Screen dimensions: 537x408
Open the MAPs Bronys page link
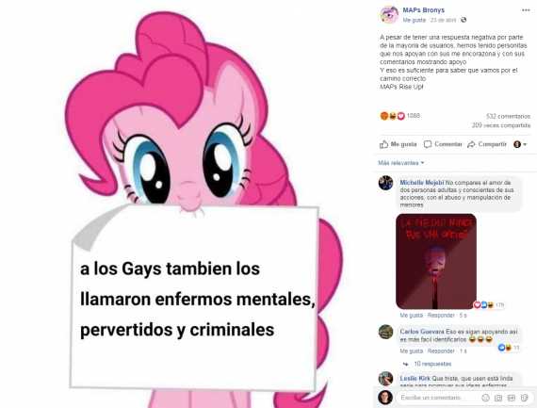pyautogui.click(x=424, y=10)
